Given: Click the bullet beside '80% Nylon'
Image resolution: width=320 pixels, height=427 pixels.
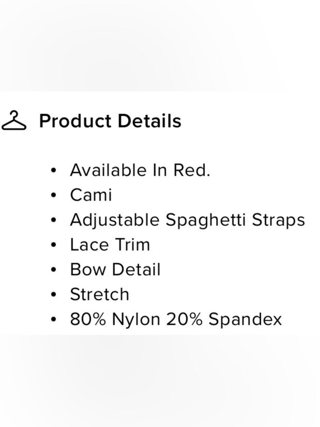Looking at the screenshot, I should pos(54,319).
